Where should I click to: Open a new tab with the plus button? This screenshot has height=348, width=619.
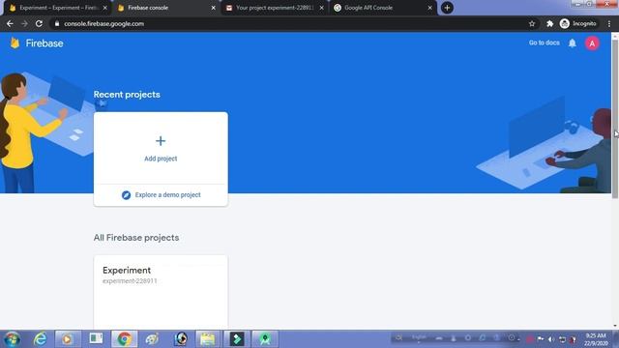447,8
